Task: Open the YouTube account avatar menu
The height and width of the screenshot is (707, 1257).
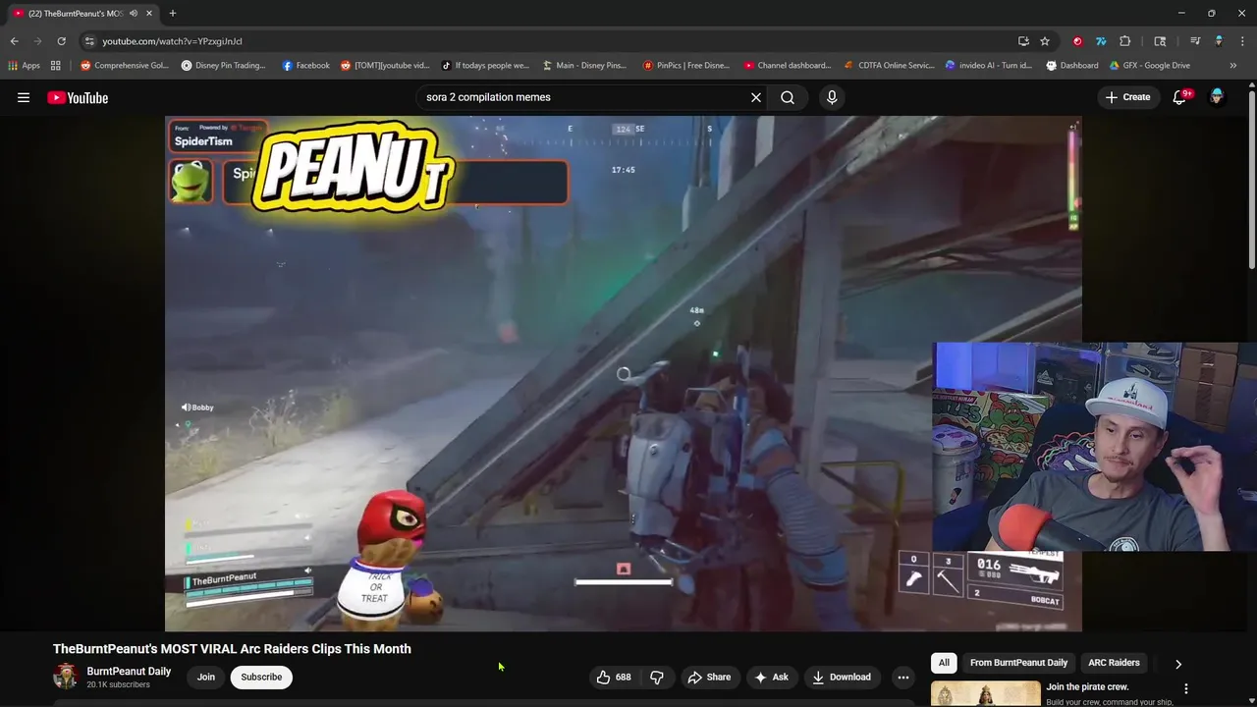Action: (1217, 97)
